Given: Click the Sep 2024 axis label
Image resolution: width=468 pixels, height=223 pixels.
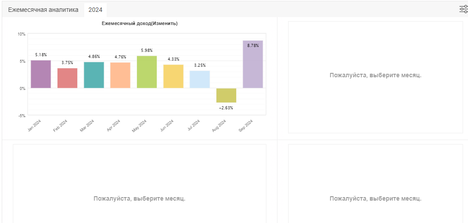Looking at the screenshot, I should 246,126.
